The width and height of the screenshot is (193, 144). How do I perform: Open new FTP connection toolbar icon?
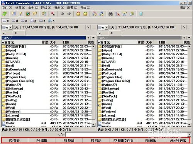(x=102, y=14)
